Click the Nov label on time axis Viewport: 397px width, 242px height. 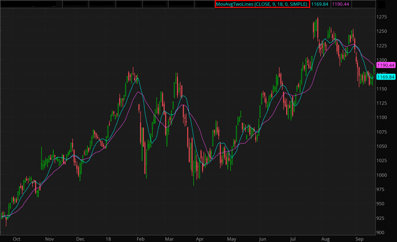pos(49,238)
